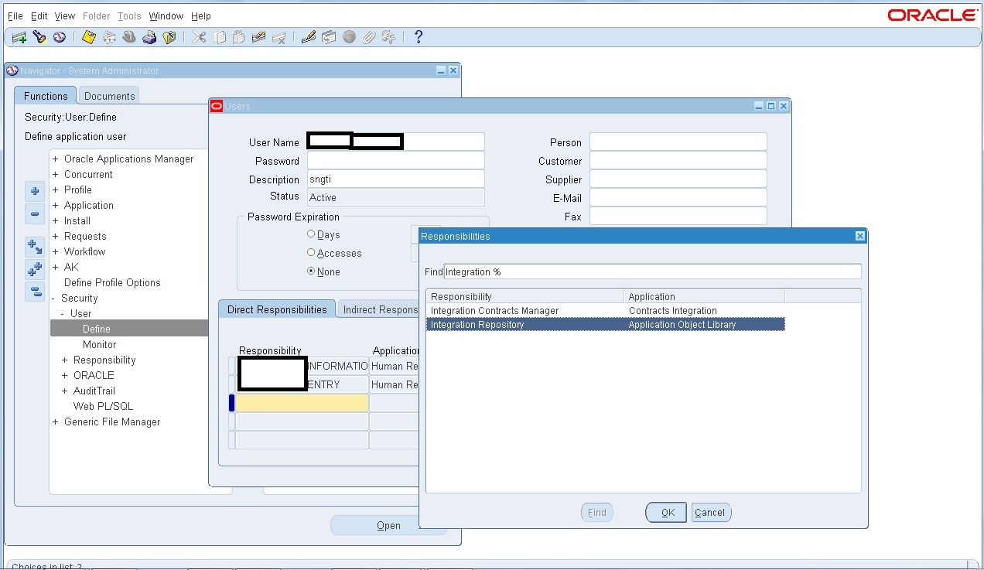Expand the Workflow tree branch

pyautogui.click(x=55, y=251)
